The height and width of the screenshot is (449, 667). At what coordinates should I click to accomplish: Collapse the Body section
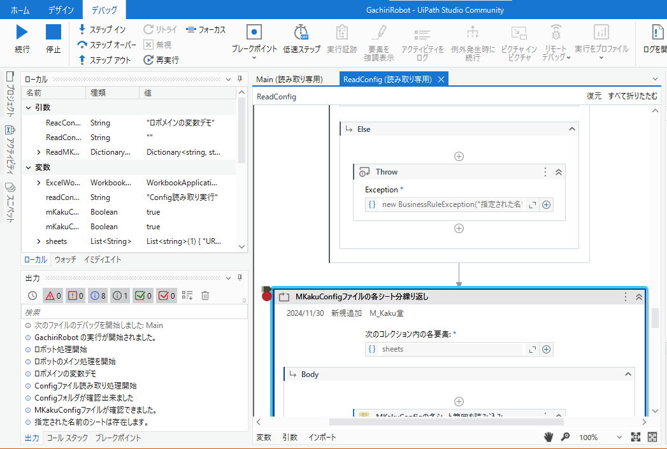tap(628, 374)
